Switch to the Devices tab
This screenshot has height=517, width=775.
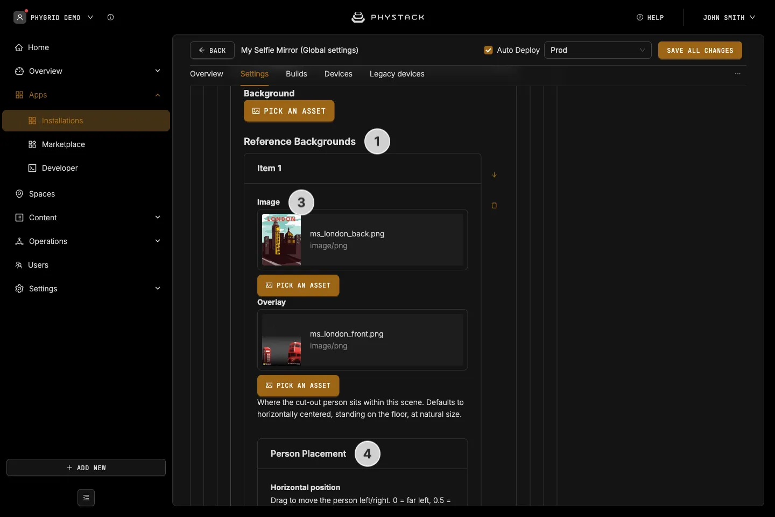[339, 74]
